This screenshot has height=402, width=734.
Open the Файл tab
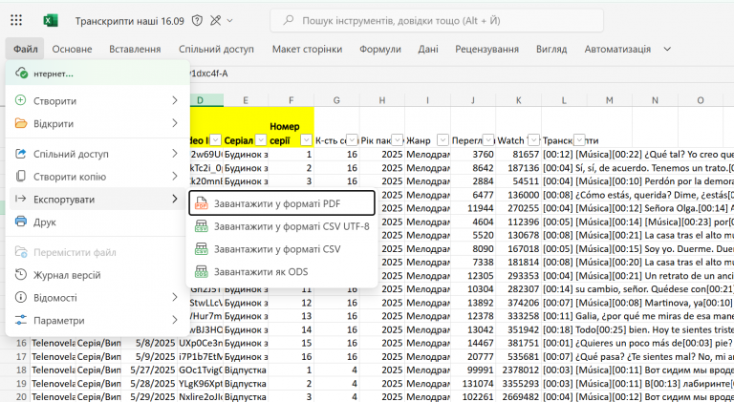[x=25, y=49]
